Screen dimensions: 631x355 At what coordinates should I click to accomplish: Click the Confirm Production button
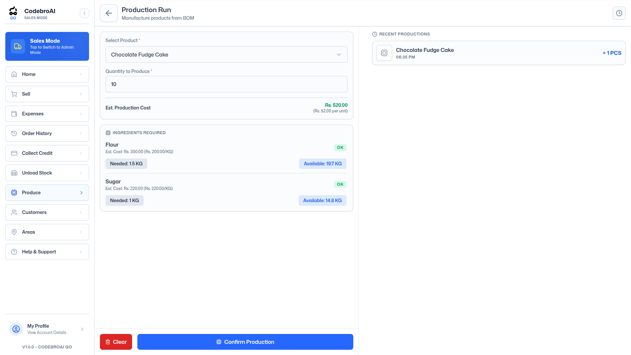point(245,342)
